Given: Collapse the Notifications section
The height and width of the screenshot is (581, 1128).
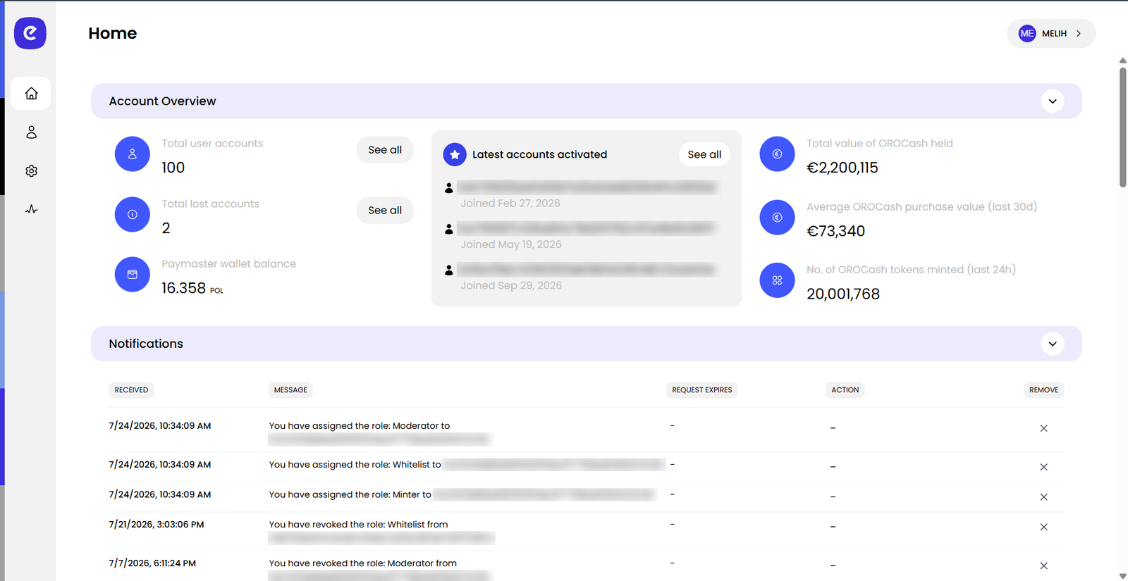Looking at the screenshot, I should [1053, 344].
